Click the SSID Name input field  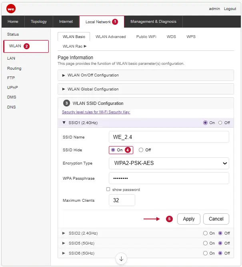pyautogui.click(x=169, y=137)
